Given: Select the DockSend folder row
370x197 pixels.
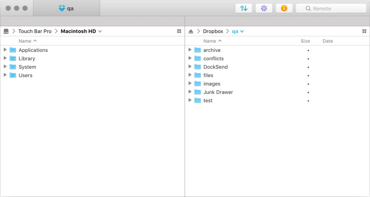Looking at the screenshot, I should coord(215,67).
